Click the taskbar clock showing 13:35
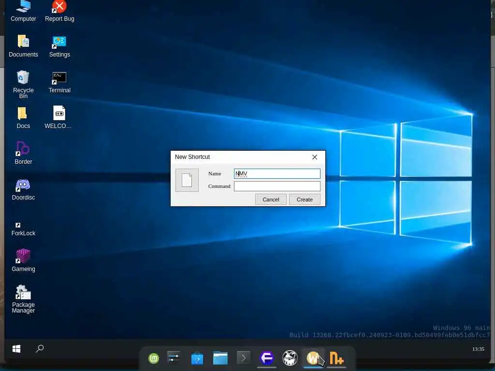Screen dimensions: 495x371 tap(478, 349)
